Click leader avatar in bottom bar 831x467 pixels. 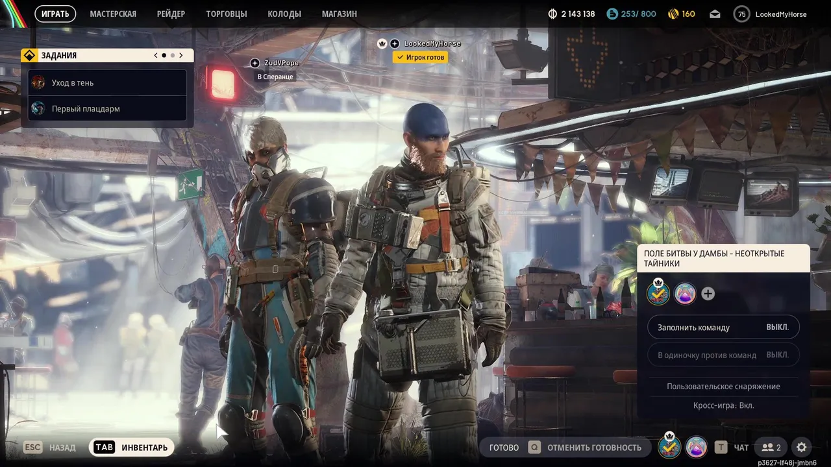(669, 446)
